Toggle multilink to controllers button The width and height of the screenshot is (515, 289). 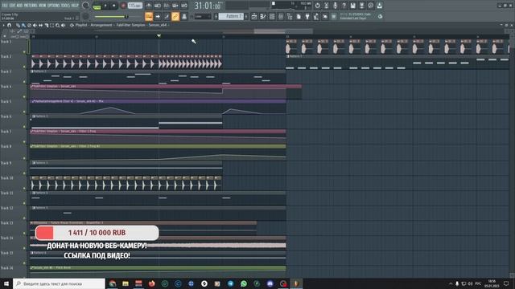pyautogui.click(x=175, y=16)
